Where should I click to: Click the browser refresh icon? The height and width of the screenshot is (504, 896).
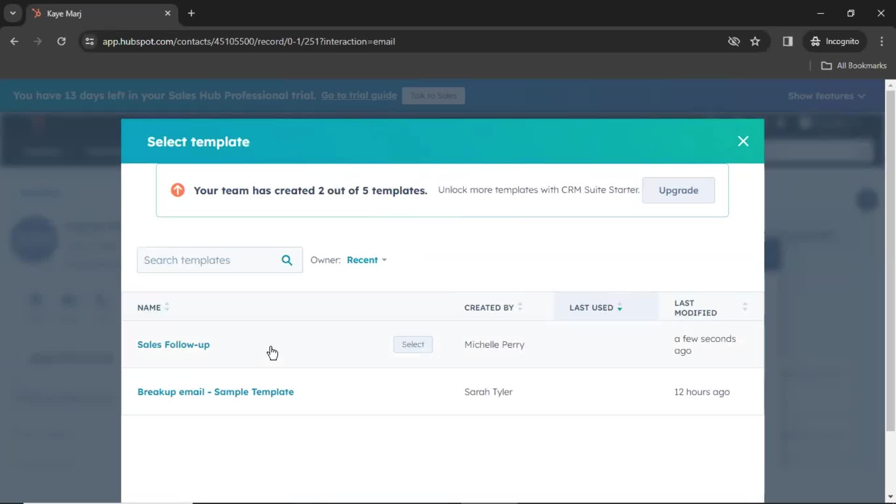[x=60, y=41]
